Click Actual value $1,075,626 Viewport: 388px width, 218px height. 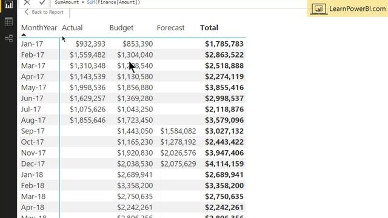(87, 109)
